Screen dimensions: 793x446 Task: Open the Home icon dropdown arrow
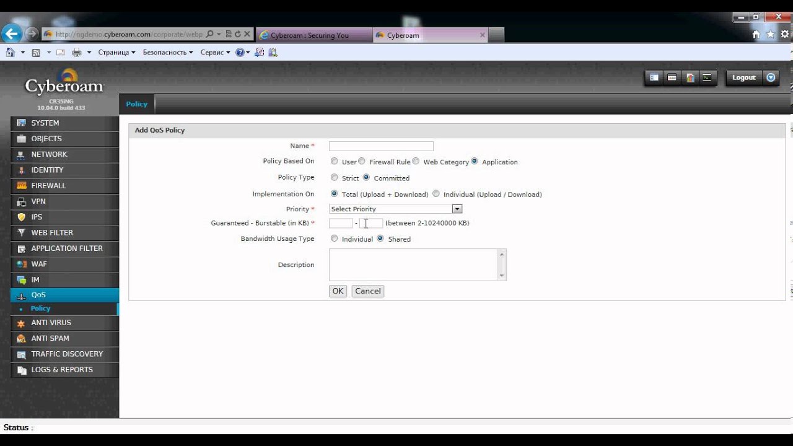(x=23, y=53)
